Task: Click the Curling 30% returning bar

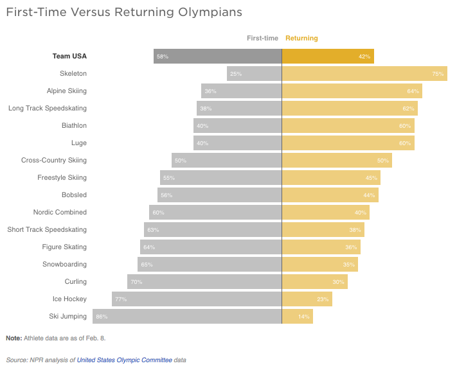Action: (x=315, y=281)
